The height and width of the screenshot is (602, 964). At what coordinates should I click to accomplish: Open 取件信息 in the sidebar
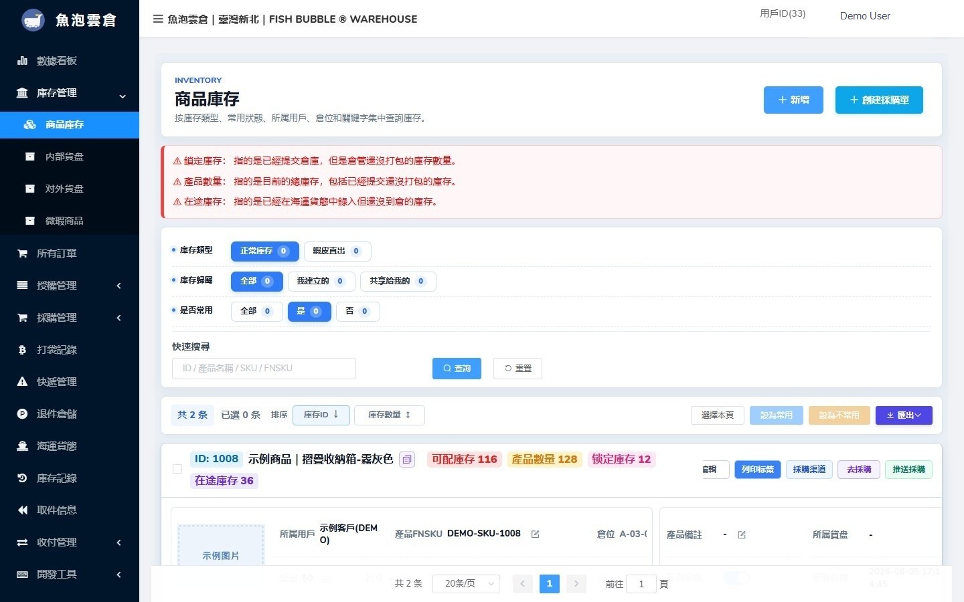pyautogui.click(x=70, y=510)
